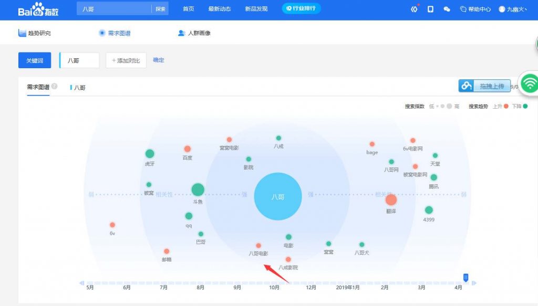Open the mobile phone icon in header
The height and width of the screenshot is (306, 538).
click(x=430, y=9)
